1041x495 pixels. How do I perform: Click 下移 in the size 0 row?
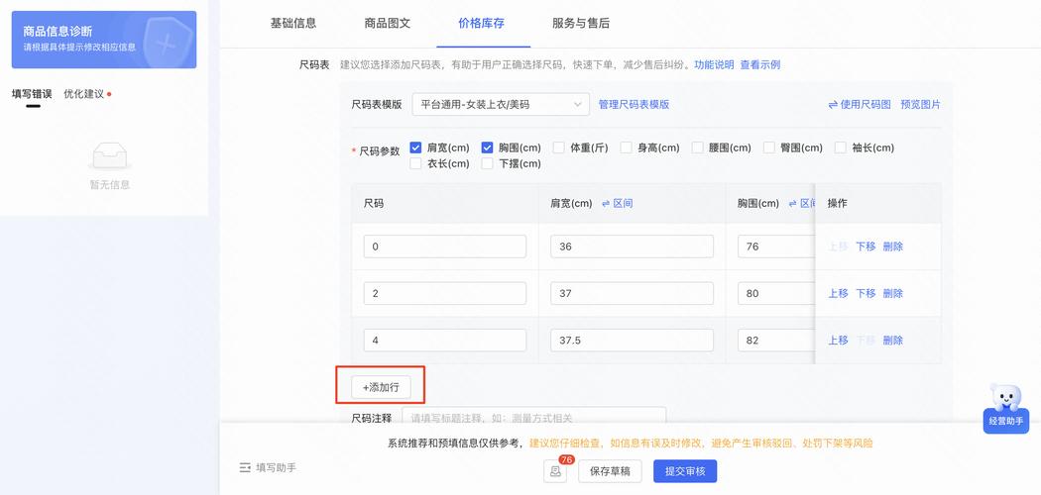pyautogui.click(x=866, y=247)
